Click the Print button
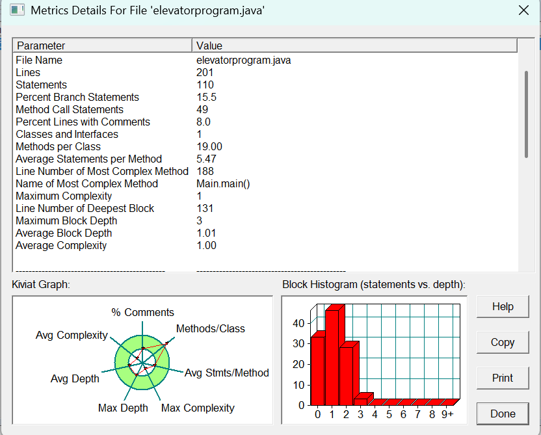The height and width of the screenshot is (435, 541). (503, 378)
